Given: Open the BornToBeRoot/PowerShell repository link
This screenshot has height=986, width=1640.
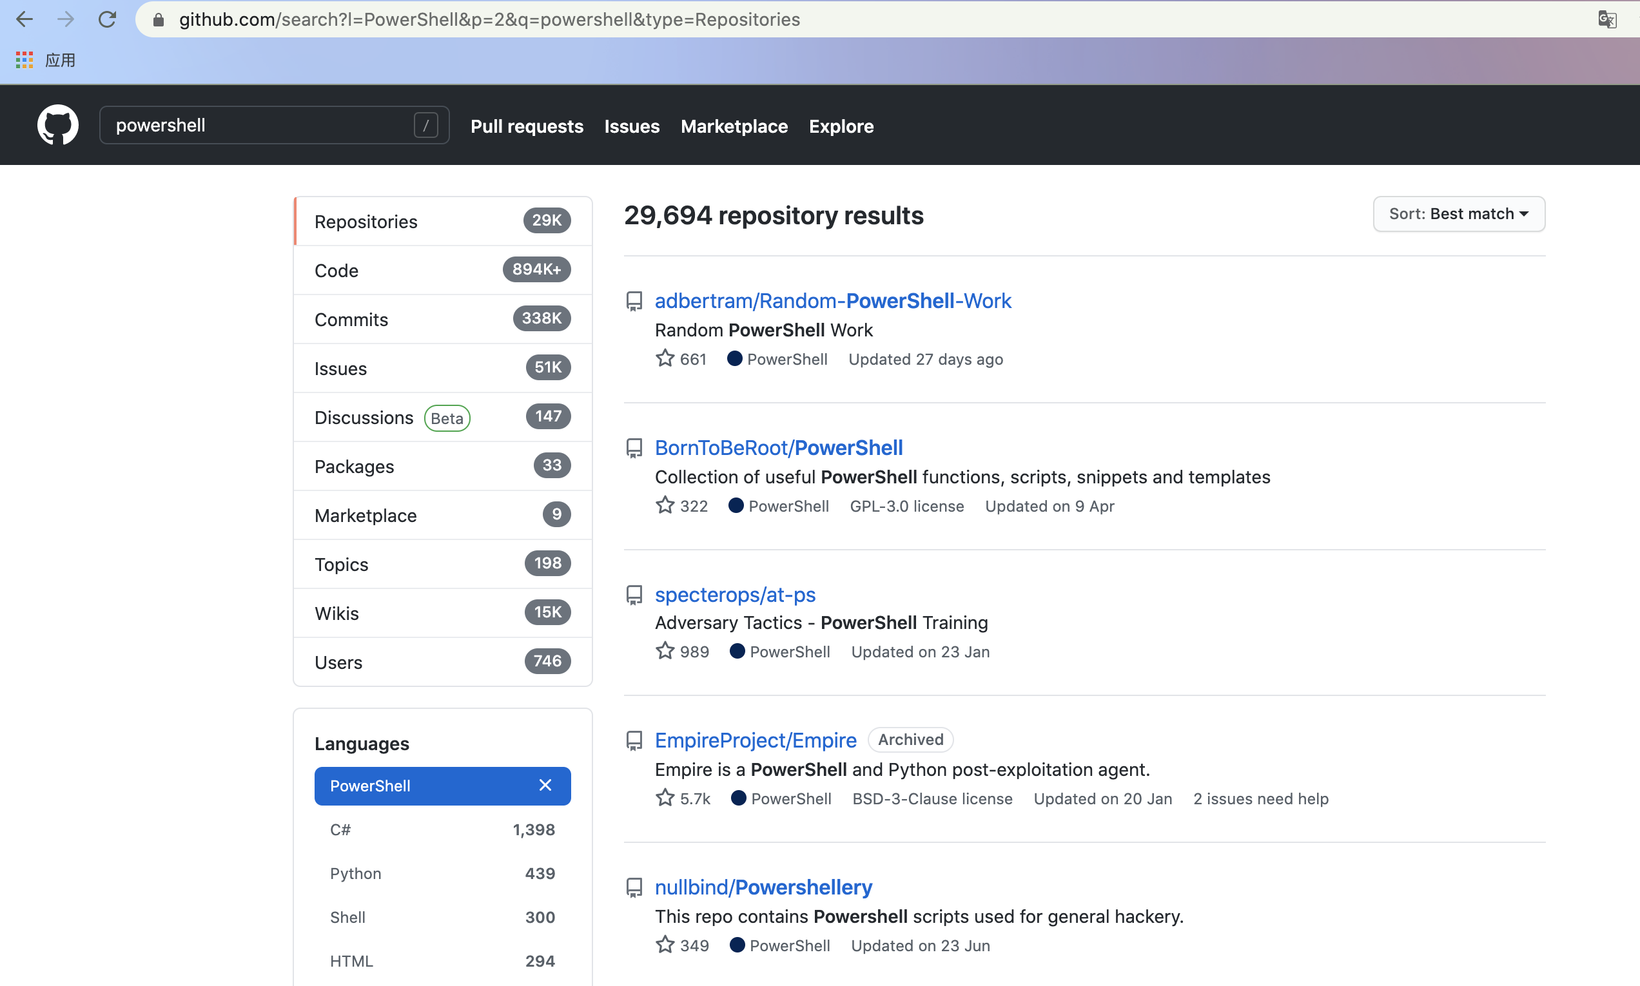Looking at the screenshot, I should click(x=778, y=448).
